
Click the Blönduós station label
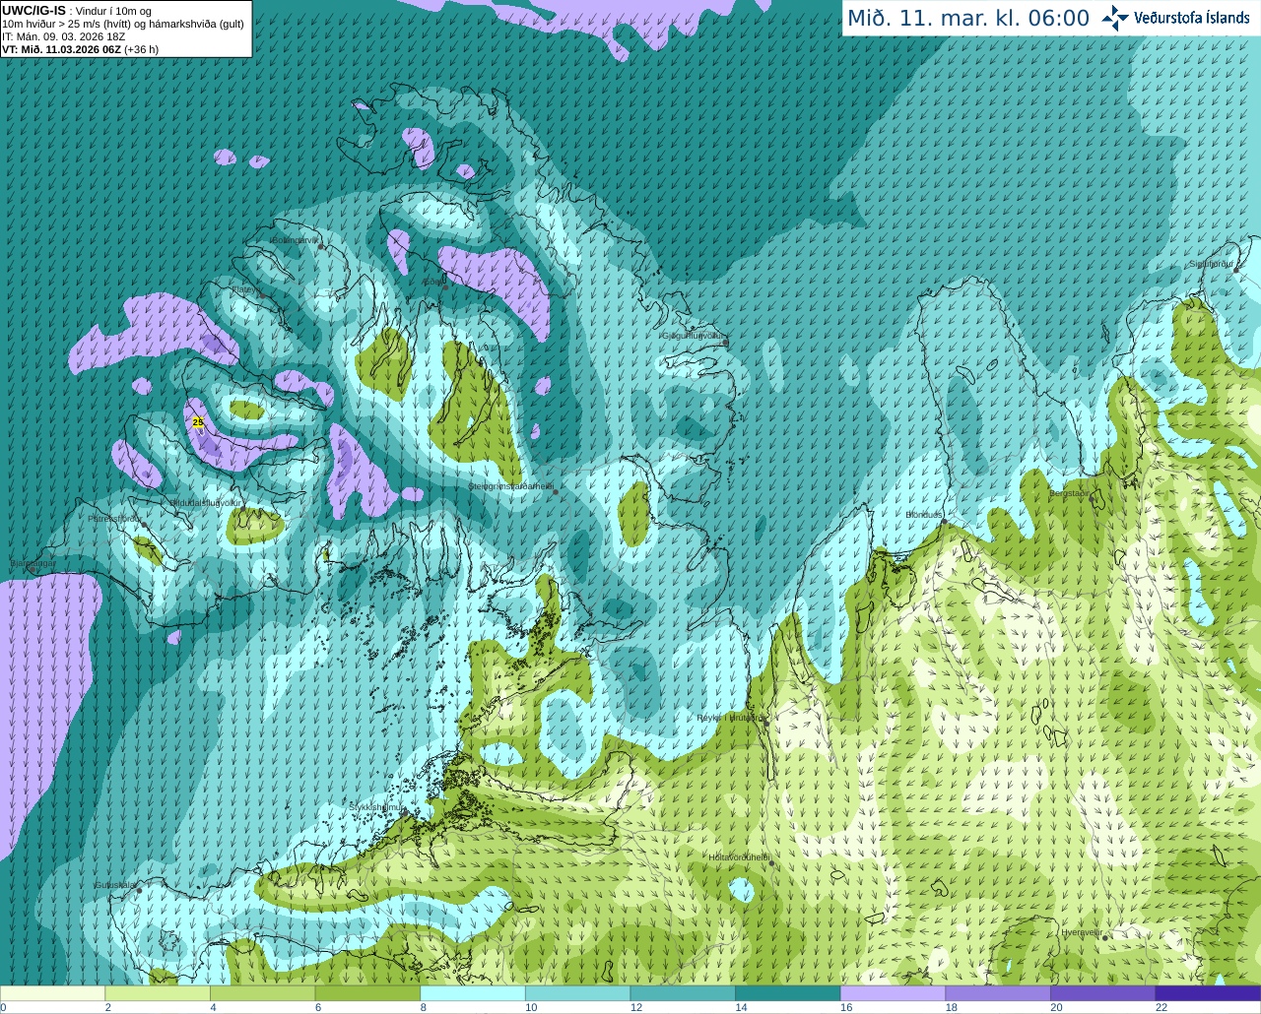pos(924,515)
